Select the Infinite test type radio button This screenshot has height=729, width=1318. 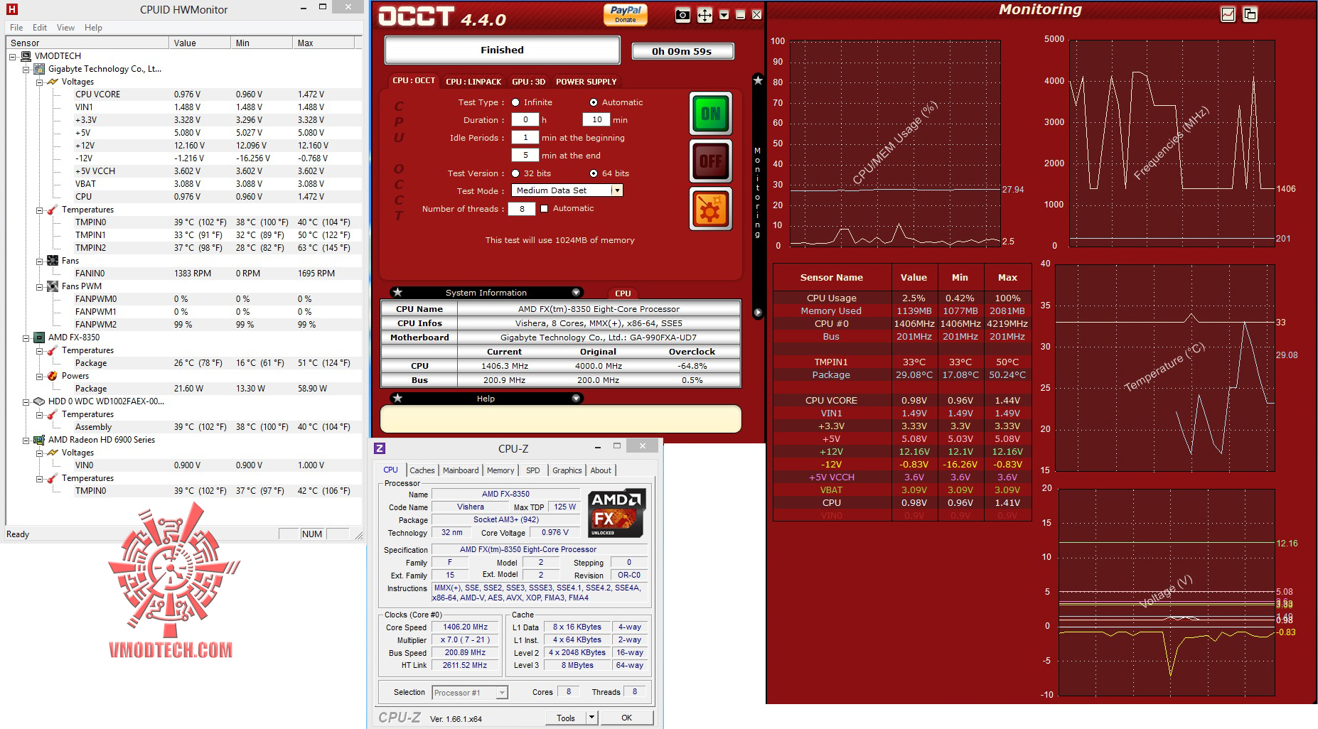click(515, 102)
